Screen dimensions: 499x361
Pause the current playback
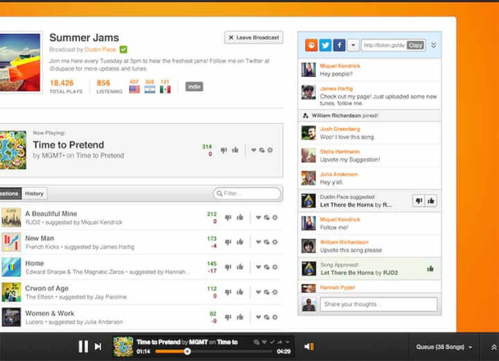coord(83,346)
